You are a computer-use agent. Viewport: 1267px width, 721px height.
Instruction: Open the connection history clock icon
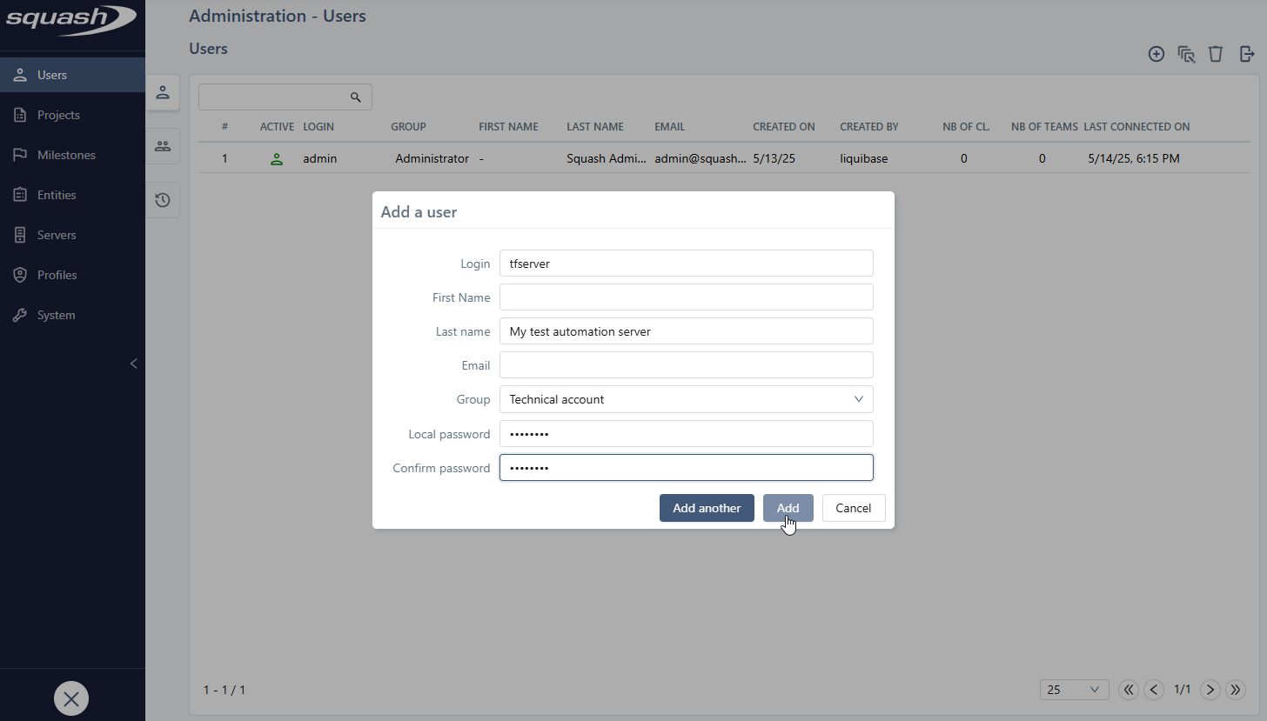click(163, 200)
